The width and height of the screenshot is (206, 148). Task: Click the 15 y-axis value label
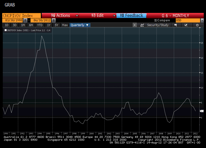(x=202, y=73)
